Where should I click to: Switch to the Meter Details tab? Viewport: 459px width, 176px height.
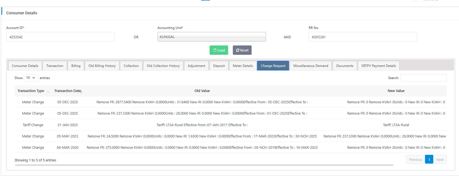click(x=243, y=66)
